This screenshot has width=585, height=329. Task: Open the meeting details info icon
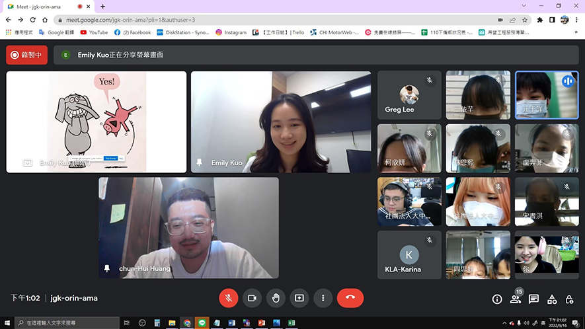click(x=497, y=299)
